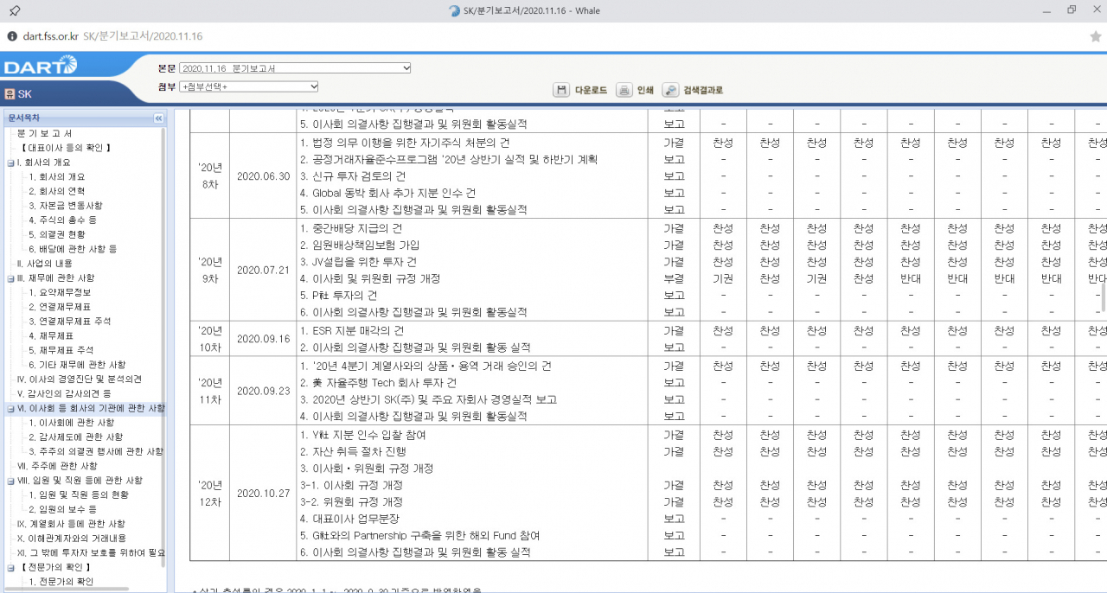Viewport: 1107px width, 593px height.
Task: Open 'V. 감사인의 감사의견 등'
Action: point(64,393)
